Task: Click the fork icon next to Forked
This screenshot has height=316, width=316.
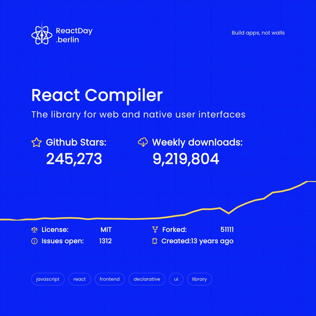Action: click(x=155, y=230)
